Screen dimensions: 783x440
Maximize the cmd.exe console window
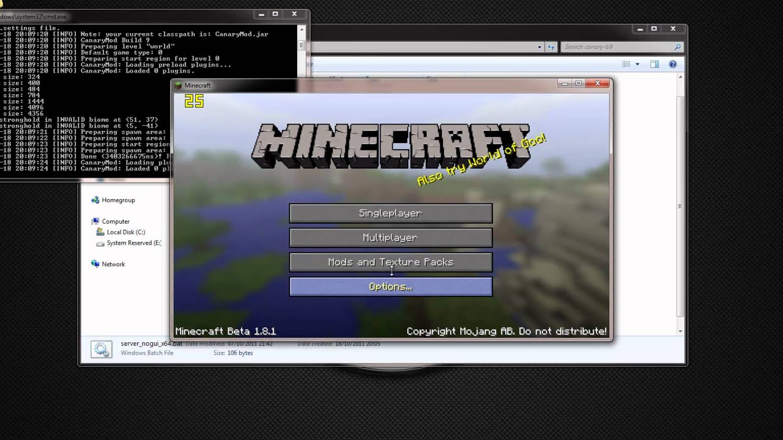pyautogui.click(x=275, y=13)
